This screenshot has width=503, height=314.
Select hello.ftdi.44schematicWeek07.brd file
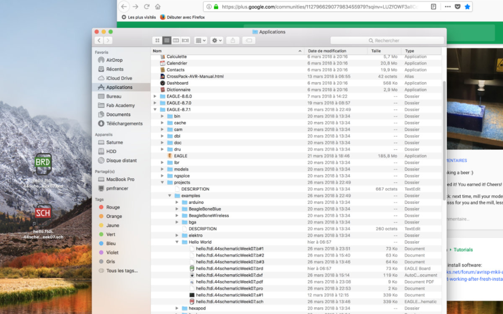pos(296,268)
